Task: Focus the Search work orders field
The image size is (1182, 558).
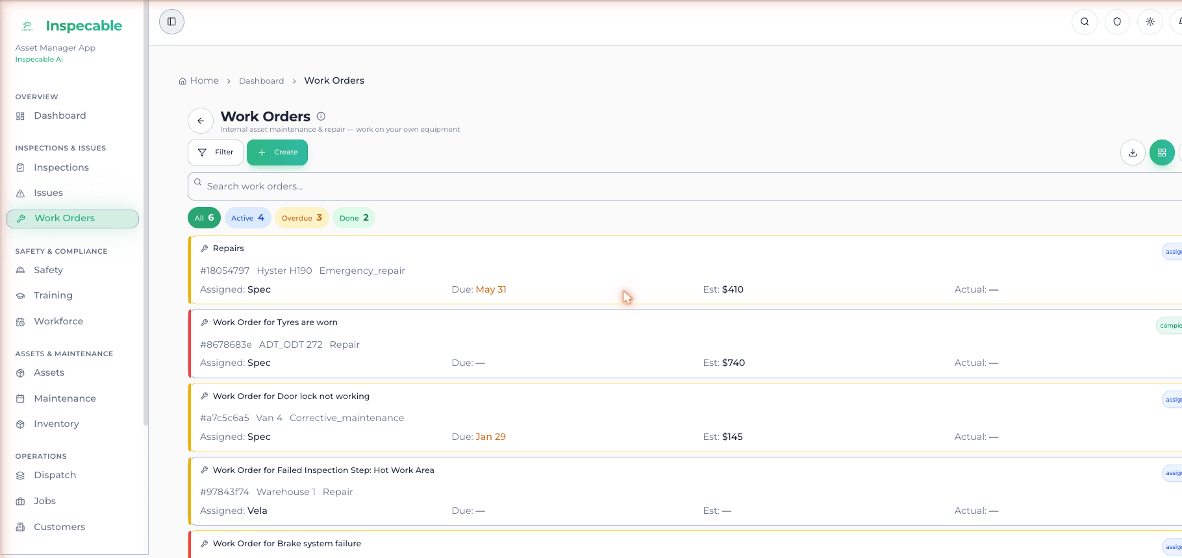Action: tap(685, 186)
